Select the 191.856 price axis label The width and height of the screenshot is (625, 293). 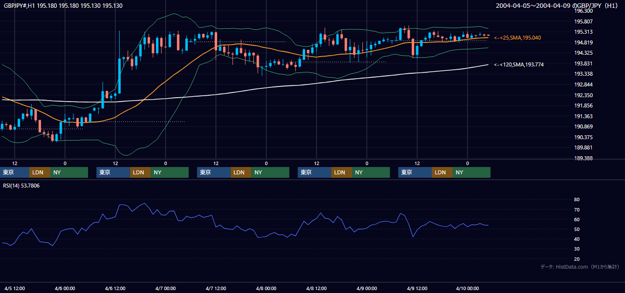(583, 105)
